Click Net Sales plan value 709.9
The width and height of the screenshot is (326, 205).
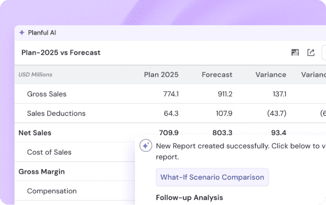click(169, 133)
